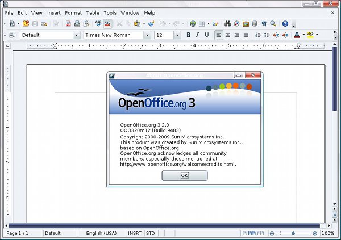The image size is (341, 240).
Task: Click the STD selection mode field
Action: point(151,233)
